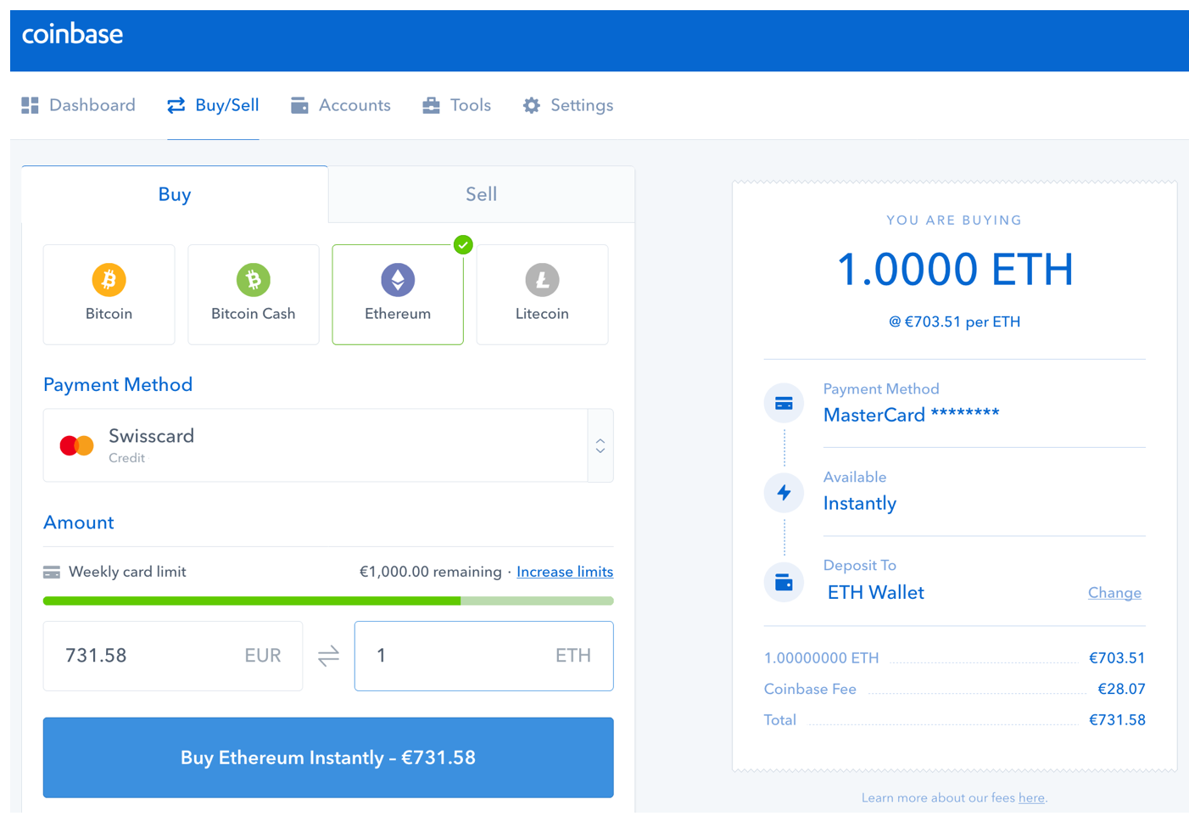Open Settings with the gear icon

[532, 105]
